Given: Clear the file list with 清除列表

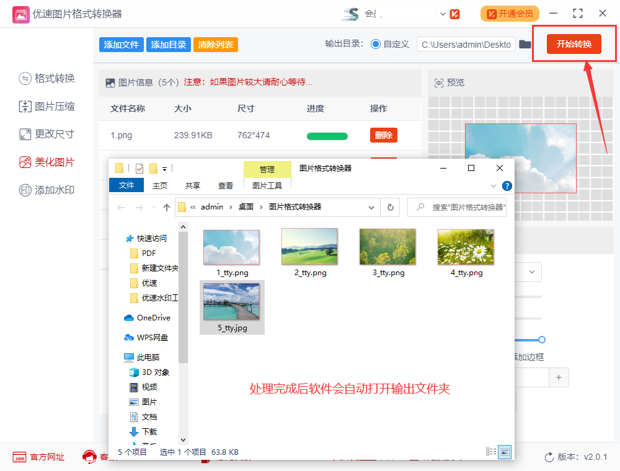Looking at the screenshot, I should pyautogui.click(x=215, y=44).
